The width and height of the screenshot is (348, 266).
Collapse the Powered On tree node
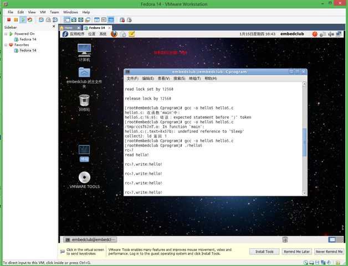6,34
